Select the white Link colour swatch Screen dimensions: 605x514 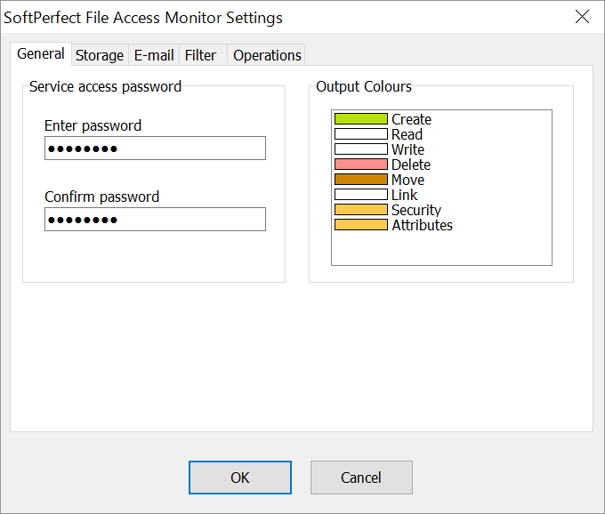coord(361,195)
